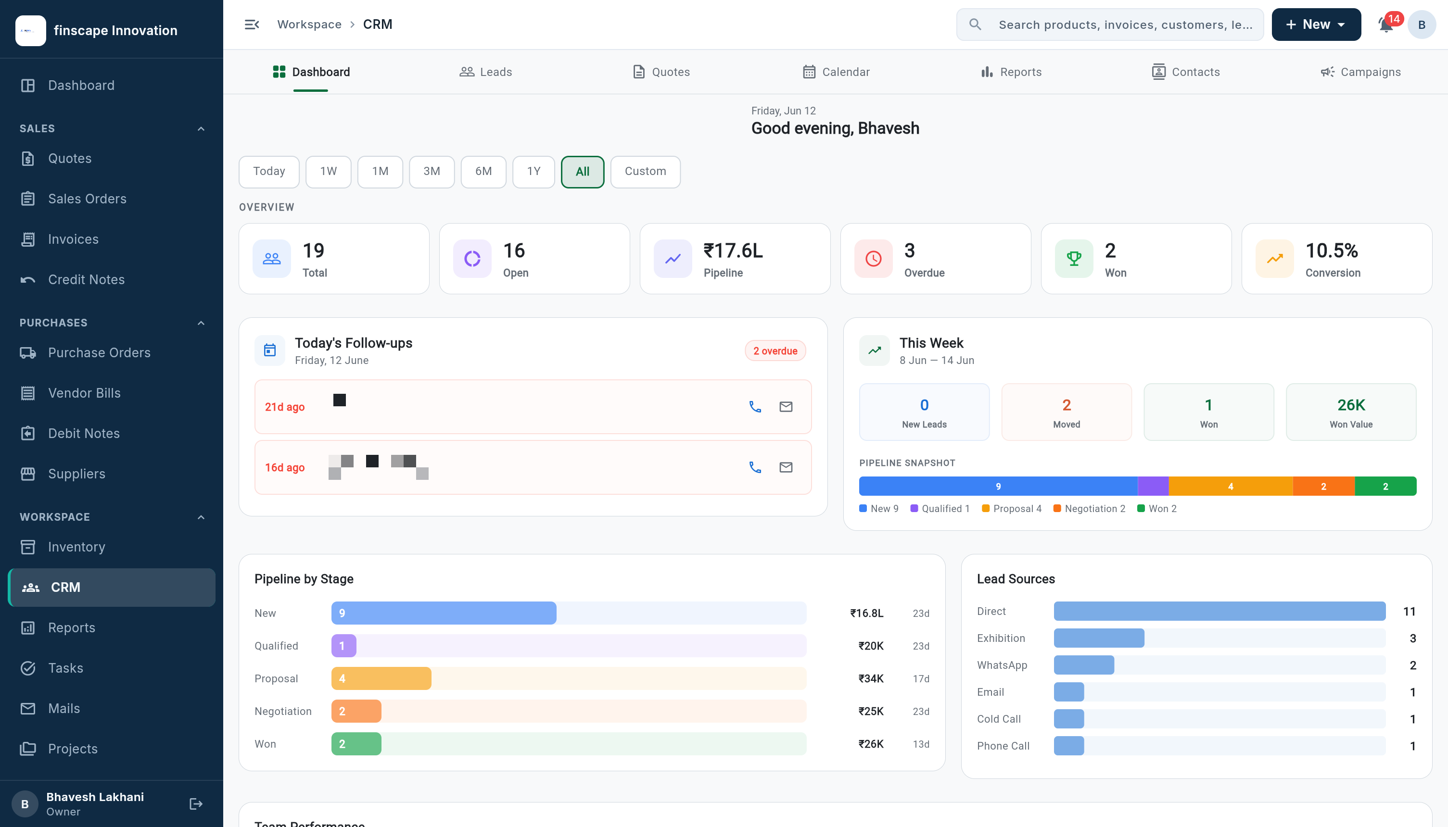
Task: Click the Open leads circle icon
Action: click(x=472, y=259)
